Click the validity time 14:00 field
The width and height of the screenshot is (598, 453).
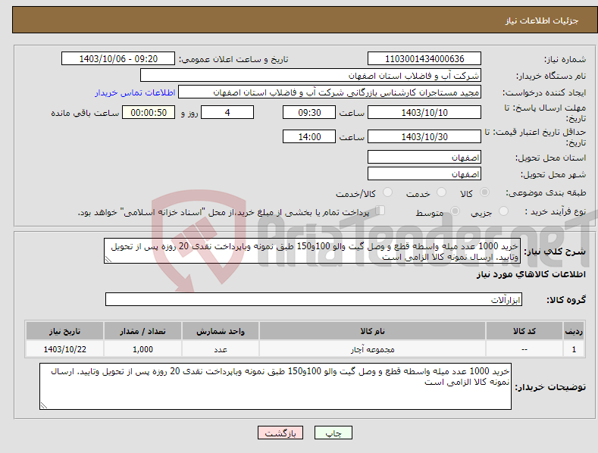tap(309, 136)
